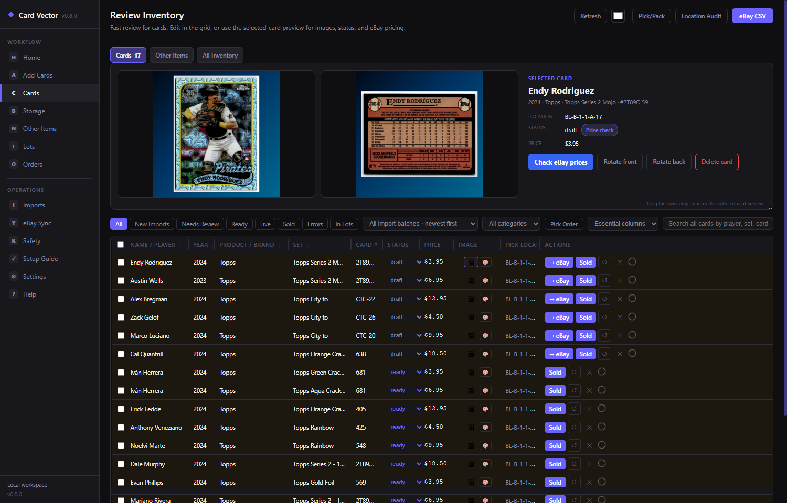Image resolution: width=787 pixels, height=503 pixels.
Task: Open Location Audit
Action: [701, 16]
